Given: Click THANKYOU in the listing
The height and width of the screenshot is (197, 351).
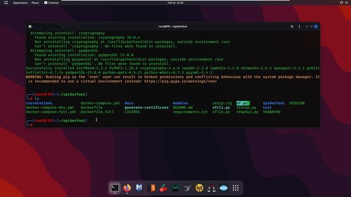Looking at the screenshot, I should coord(271,112).
